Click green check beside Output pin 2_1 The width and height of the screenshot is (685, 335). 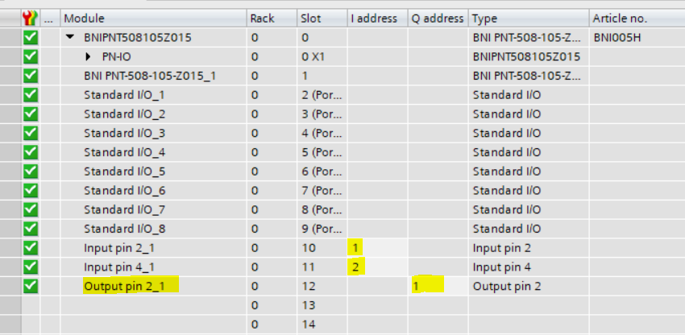coord(31,285)
